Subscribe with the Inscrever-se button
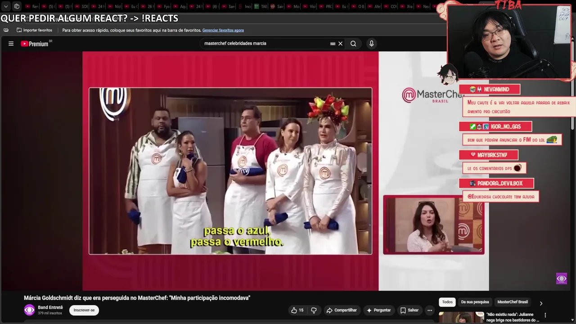The image size is (576, 324). pos(84,310)
